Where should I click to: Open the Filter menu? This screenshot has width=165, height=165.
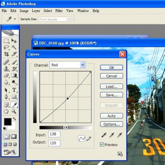[x=59, y=11]
